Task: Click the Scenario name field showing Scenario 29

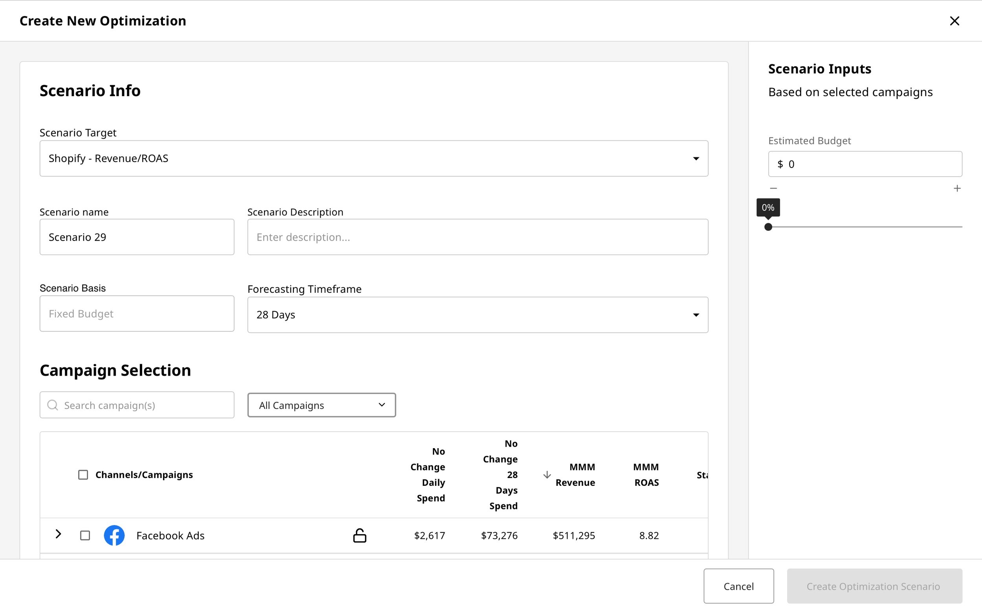Action: point(137,237)
